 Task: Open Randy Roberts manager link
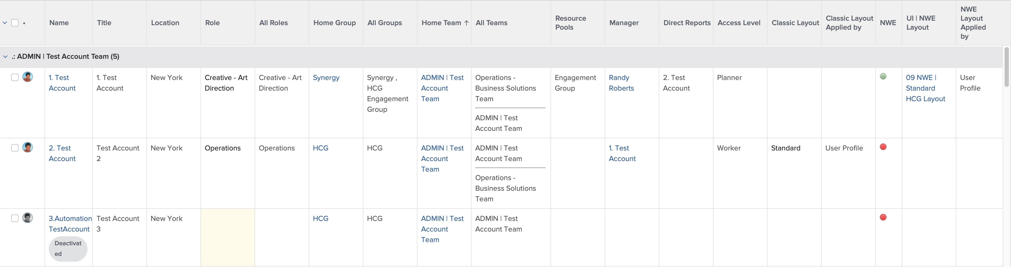point(621,83)
